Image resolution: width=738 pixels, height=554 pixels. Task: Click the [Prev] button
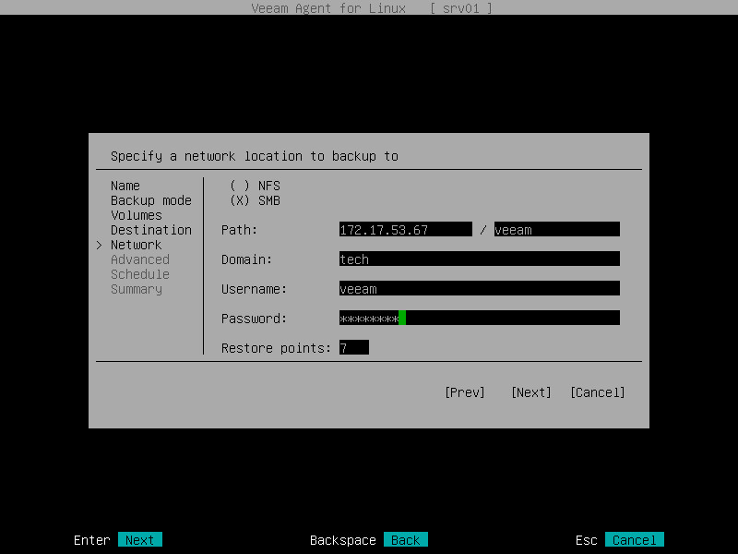point(465,392)
